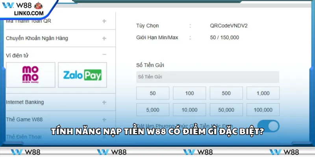
Task: Choose the 10,000 amount preset
Action: pyautogui.click(x=189, y=110)
